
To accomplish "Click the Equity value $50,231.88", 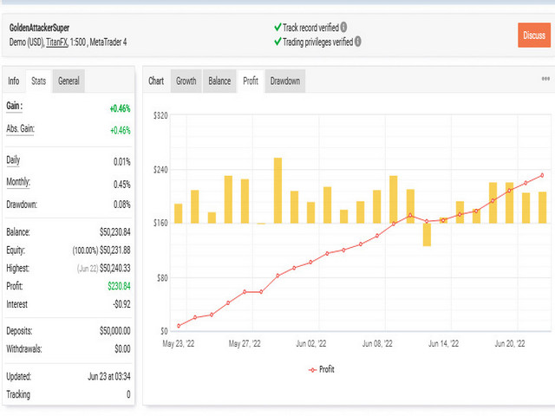I will pos(115,250).
